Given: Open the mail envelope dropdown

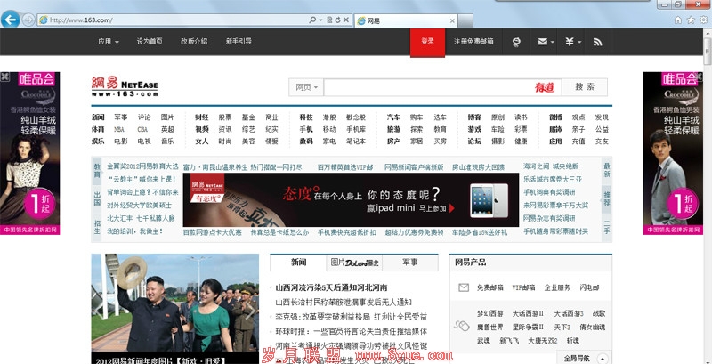Looking at the screenshot, I should pos(546,42).
